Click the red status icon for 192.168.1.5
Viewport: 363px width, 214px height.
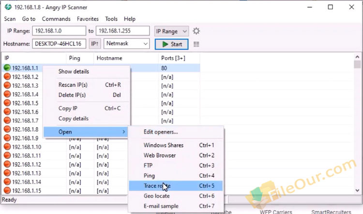(7, 103)
